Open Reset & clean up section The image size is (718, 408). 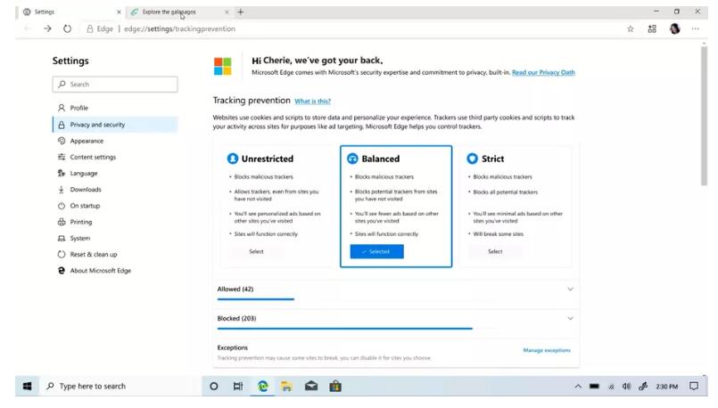pyautogui.click(x=115, y=254)
